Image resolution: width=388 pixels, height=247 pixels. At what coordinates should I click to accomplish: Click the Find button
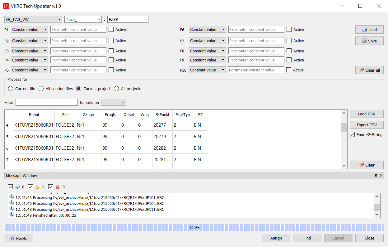pos(307,238)
